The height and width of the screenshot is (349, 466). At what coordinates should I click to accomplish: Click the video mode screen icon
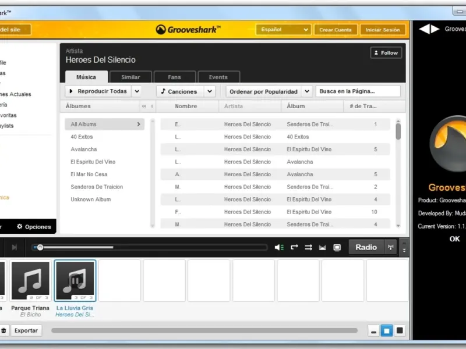point(337,248)
